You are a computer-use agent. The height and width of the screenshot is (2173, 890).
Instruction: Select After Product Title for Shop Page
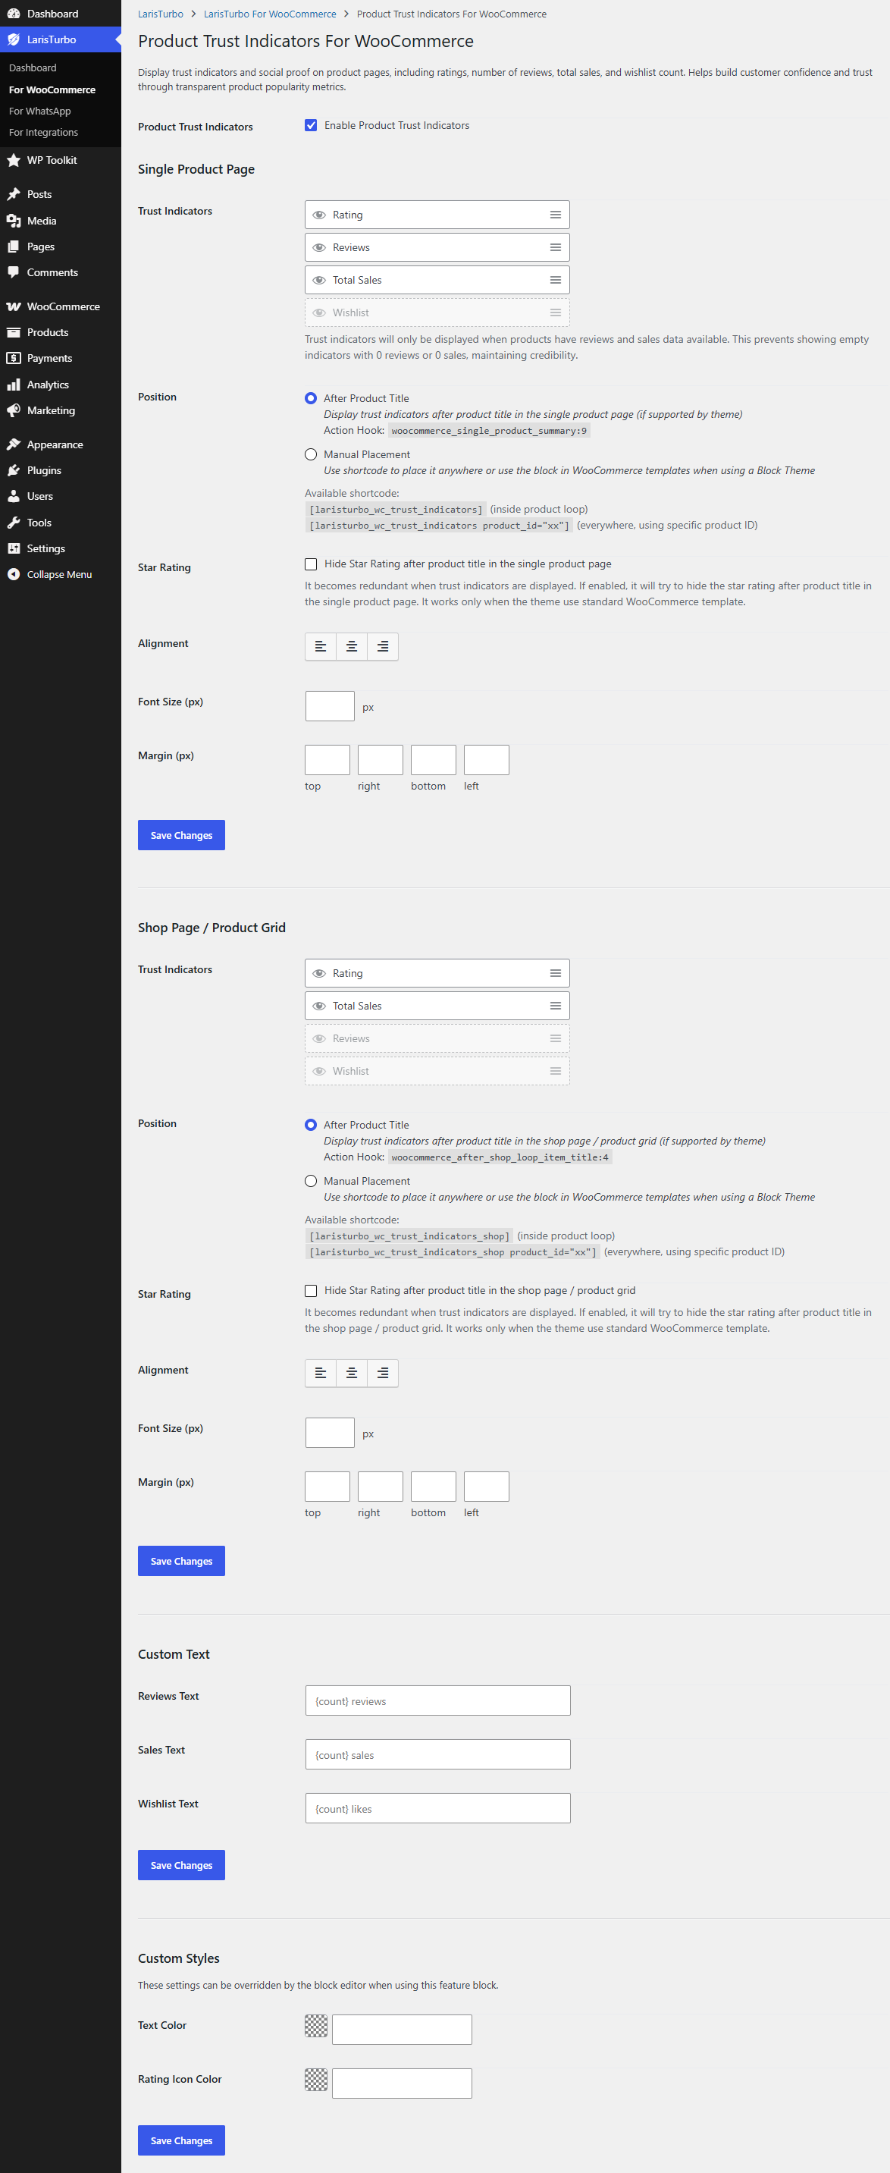click(x=311, y=1125)
